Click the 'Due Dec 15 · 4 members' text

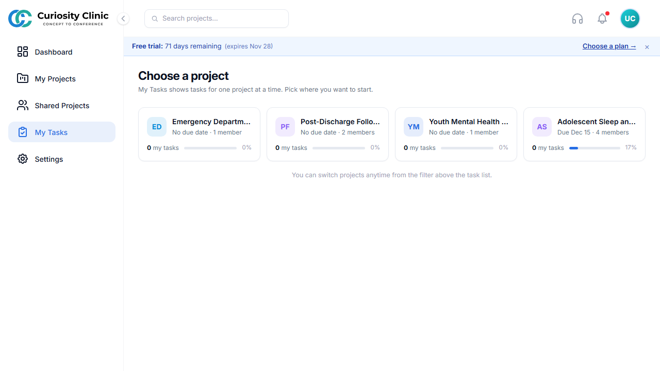pos(593,132)
